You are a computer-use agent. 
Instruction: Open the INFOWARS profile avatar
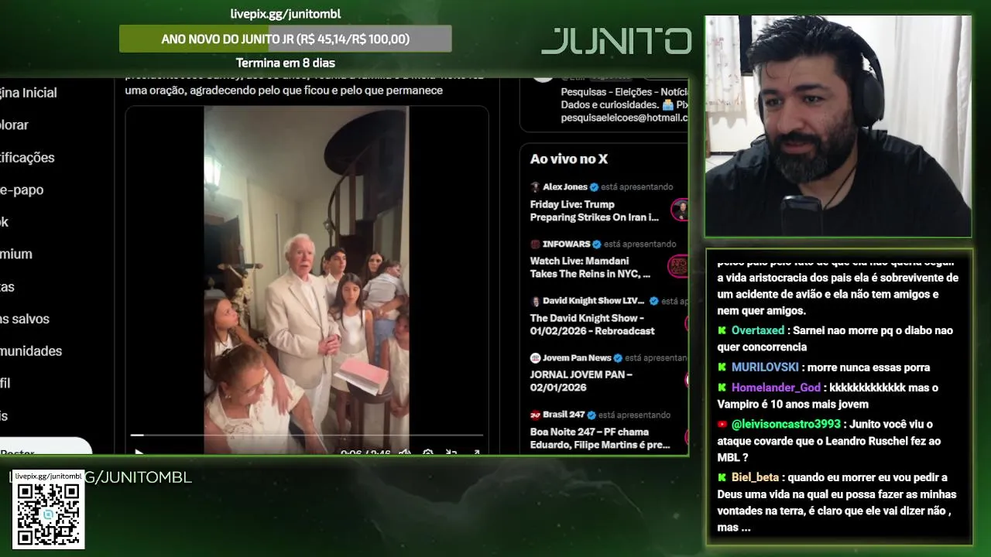[535, 244]
